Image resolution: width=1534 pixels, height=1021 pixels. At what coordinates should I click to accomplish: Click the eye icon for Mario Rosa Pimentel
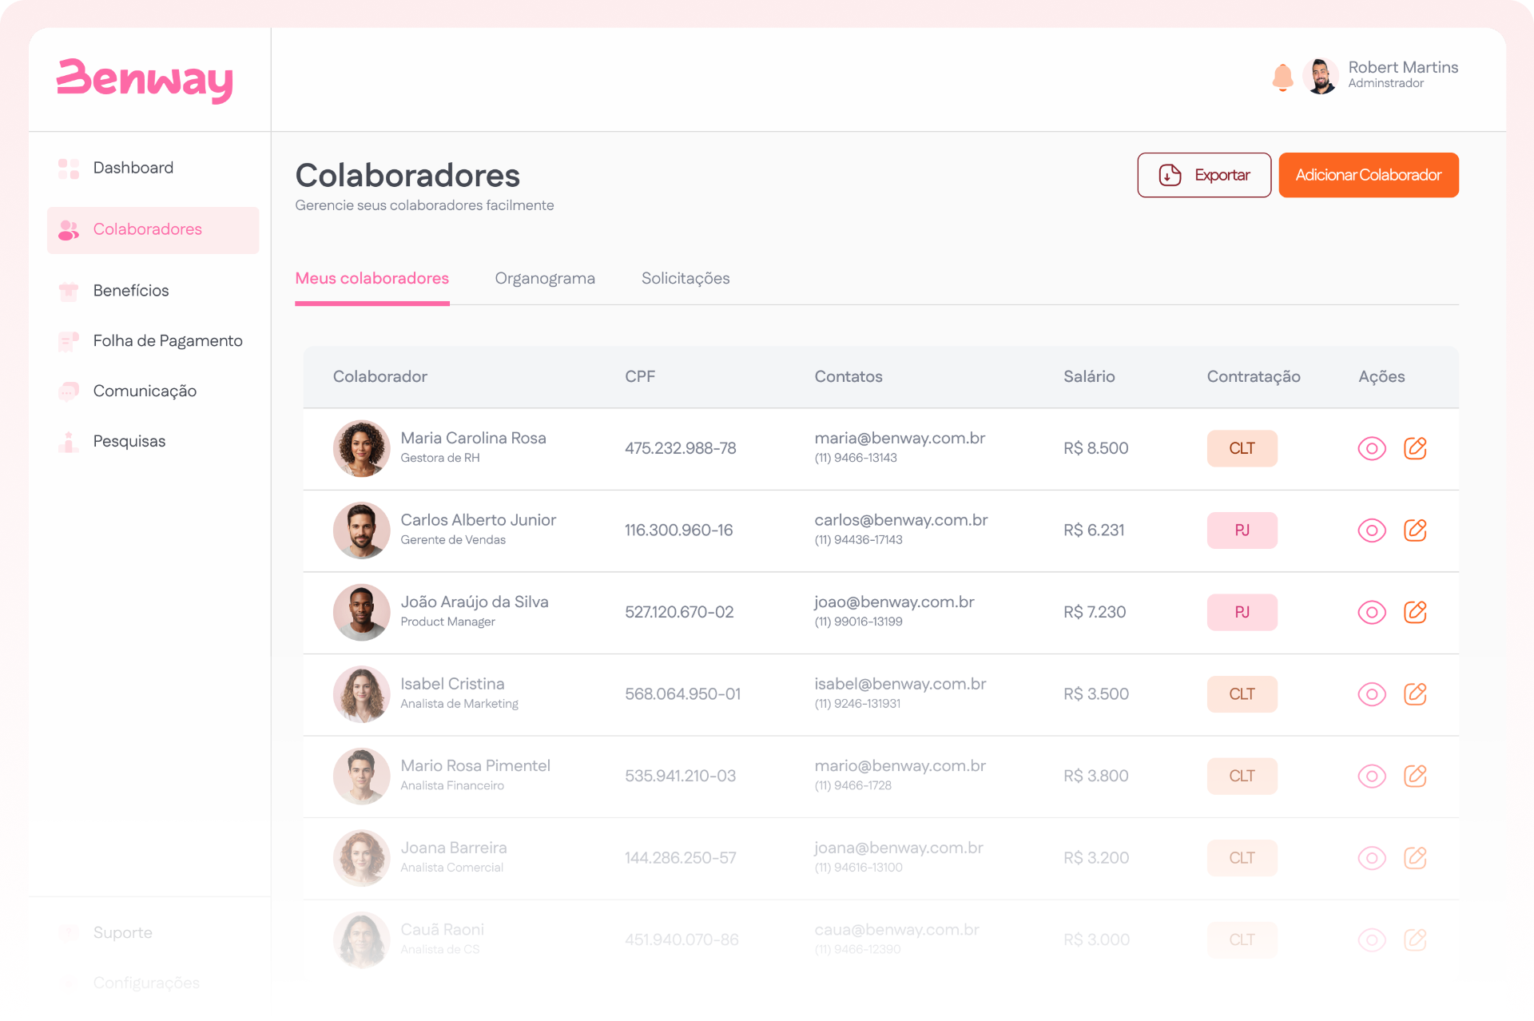[1372, 777]
